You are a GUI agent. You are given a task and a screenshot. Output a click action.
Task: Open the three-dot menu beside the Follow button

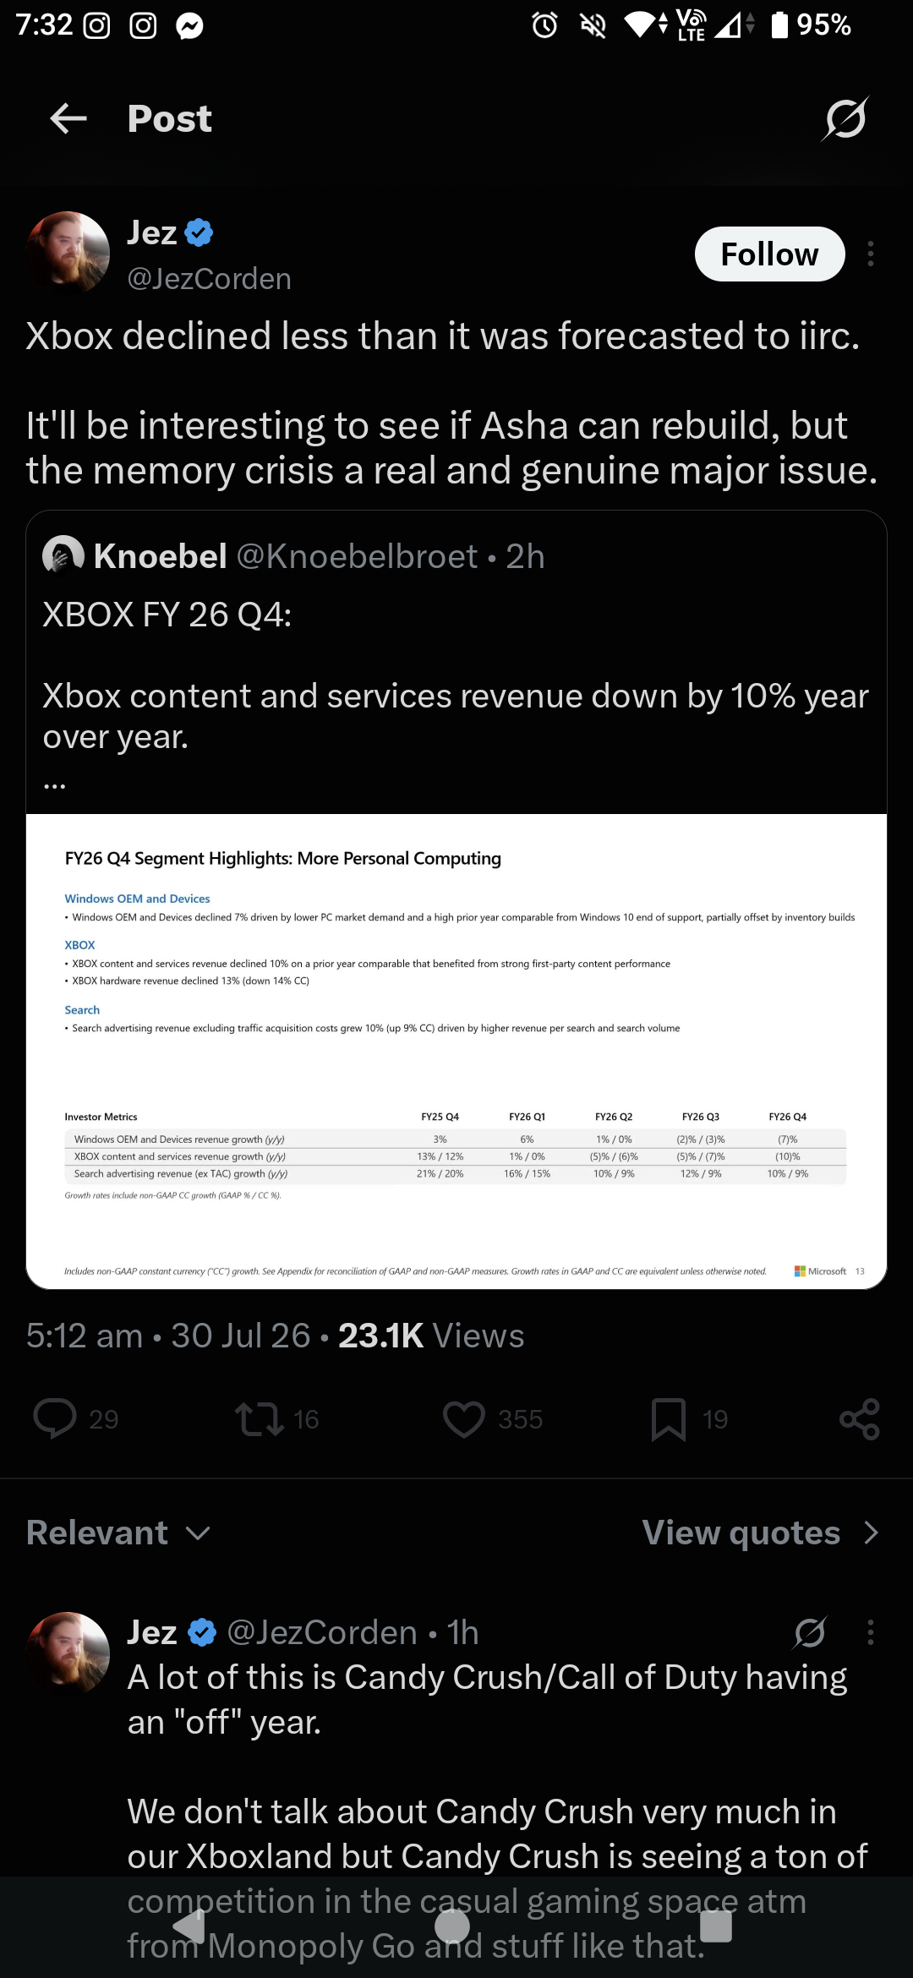[871, 254]
